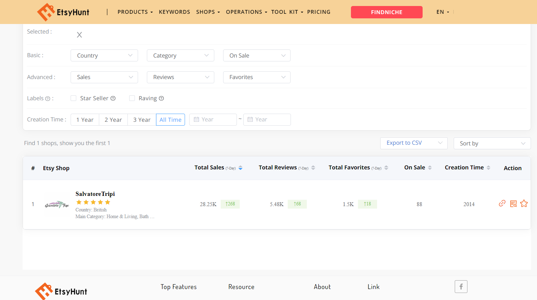The image size is (537, 300).
Task: Click the Facebook icon in footer
Action: coord(461,287)
